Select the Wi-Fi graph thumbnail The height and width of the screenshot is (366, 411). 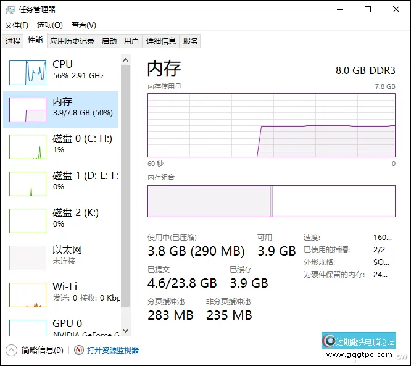[28, 295]
